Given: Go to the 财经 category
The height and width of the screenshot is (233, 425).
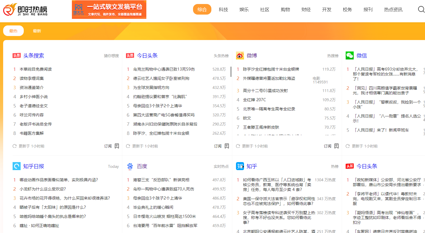Looking at the screenshot, I should point(306,10).
